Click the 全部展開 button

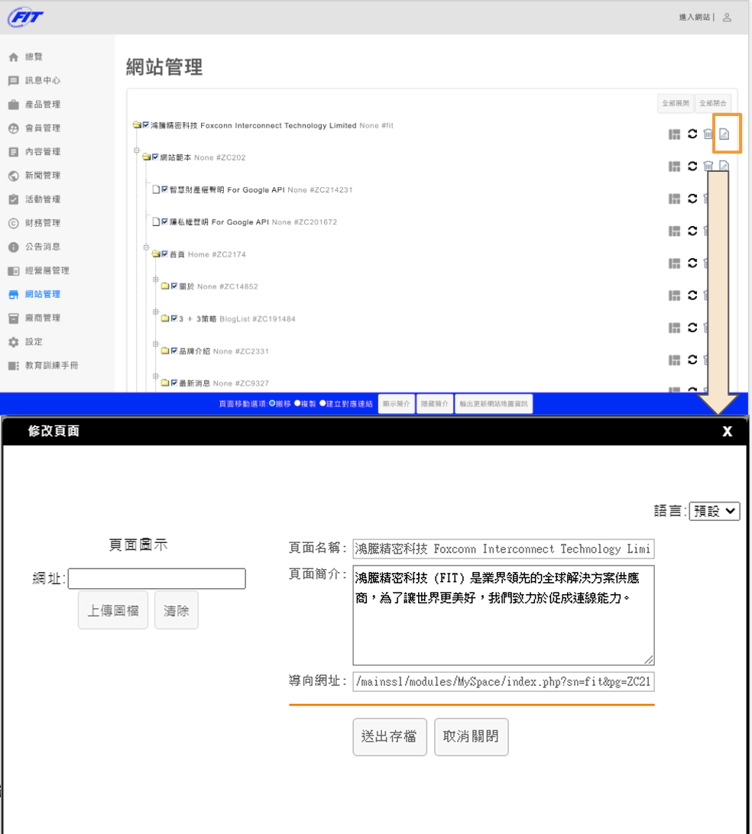coord(676,103)
